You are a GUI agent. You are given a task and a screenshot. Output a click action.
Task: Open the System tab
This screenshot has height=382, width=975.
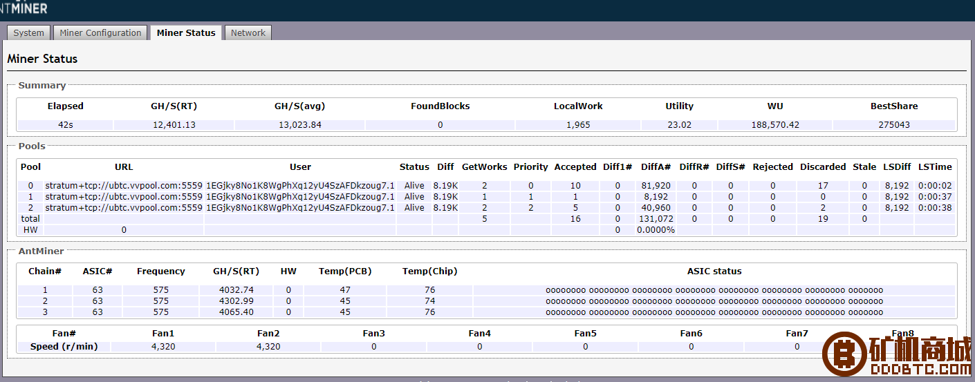coord(29,32)
